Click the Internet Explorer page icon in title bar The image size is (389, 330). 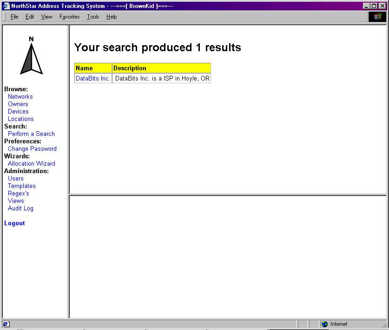click(x=6, y=6)
